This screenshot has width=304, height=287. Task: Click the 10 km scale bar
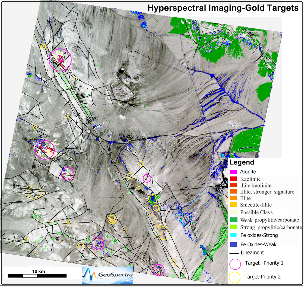point(37,276)
